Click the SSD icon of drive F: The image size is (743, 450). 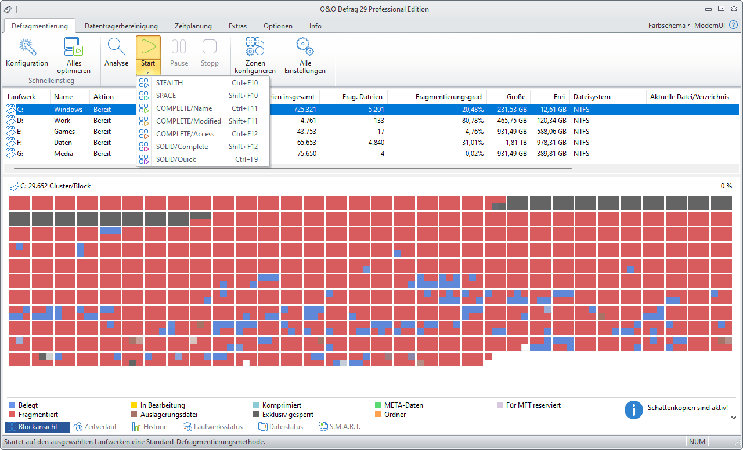coord(10,142)
